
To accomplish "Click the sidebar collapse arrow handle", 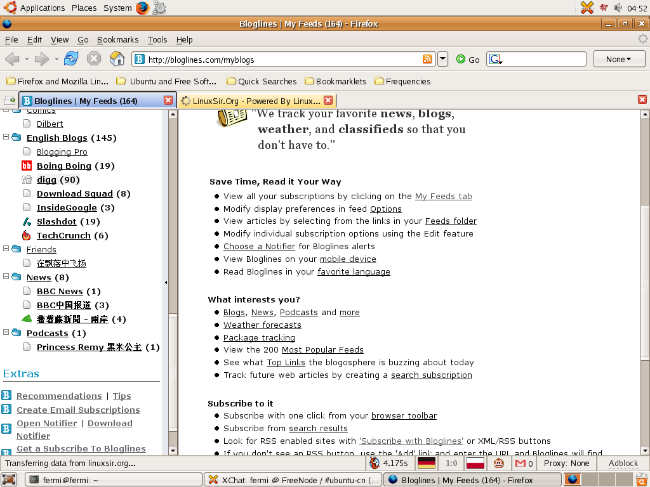I will tap(166, 282).
